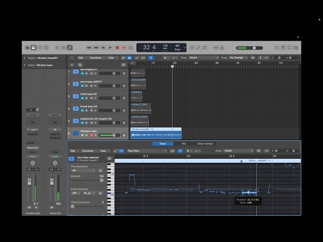
Task: Disable record arm on Vibration bass track
Action: click(x=91, y=135)
